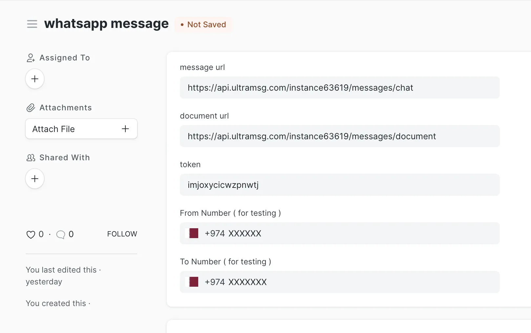531x333 pixels.
Task: Click the 'token' field label
Action: pyautogui.click(x=190, y=165)
